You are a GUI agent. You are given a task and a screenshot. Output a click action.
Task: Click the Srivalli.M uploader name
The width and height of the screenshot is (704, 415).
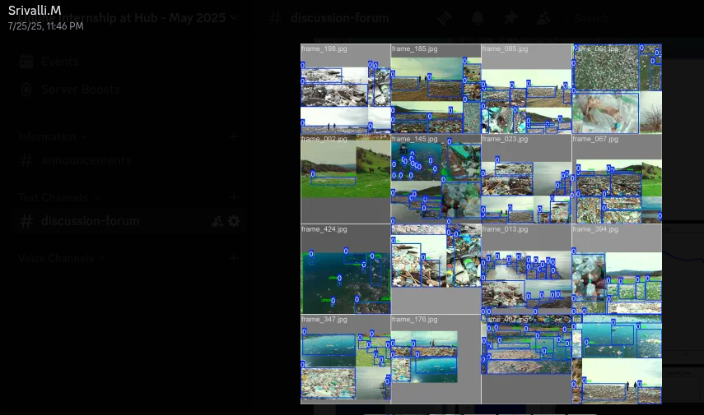[x=35, y=10]
